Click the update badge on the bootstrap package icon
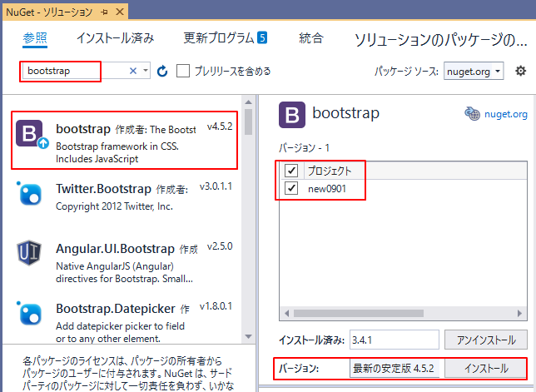This screenshot has width=536, height=392. [x=43, y=143]
